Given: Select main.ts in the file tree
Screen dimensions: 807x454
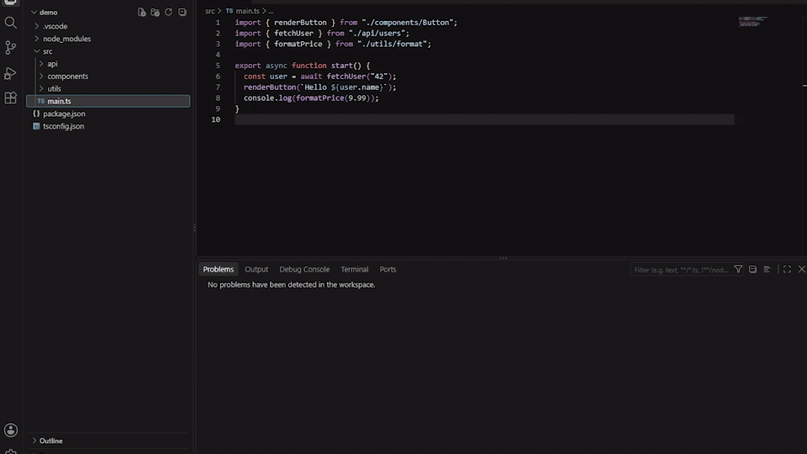Looking at the screenshot, I should pos(108,101).
